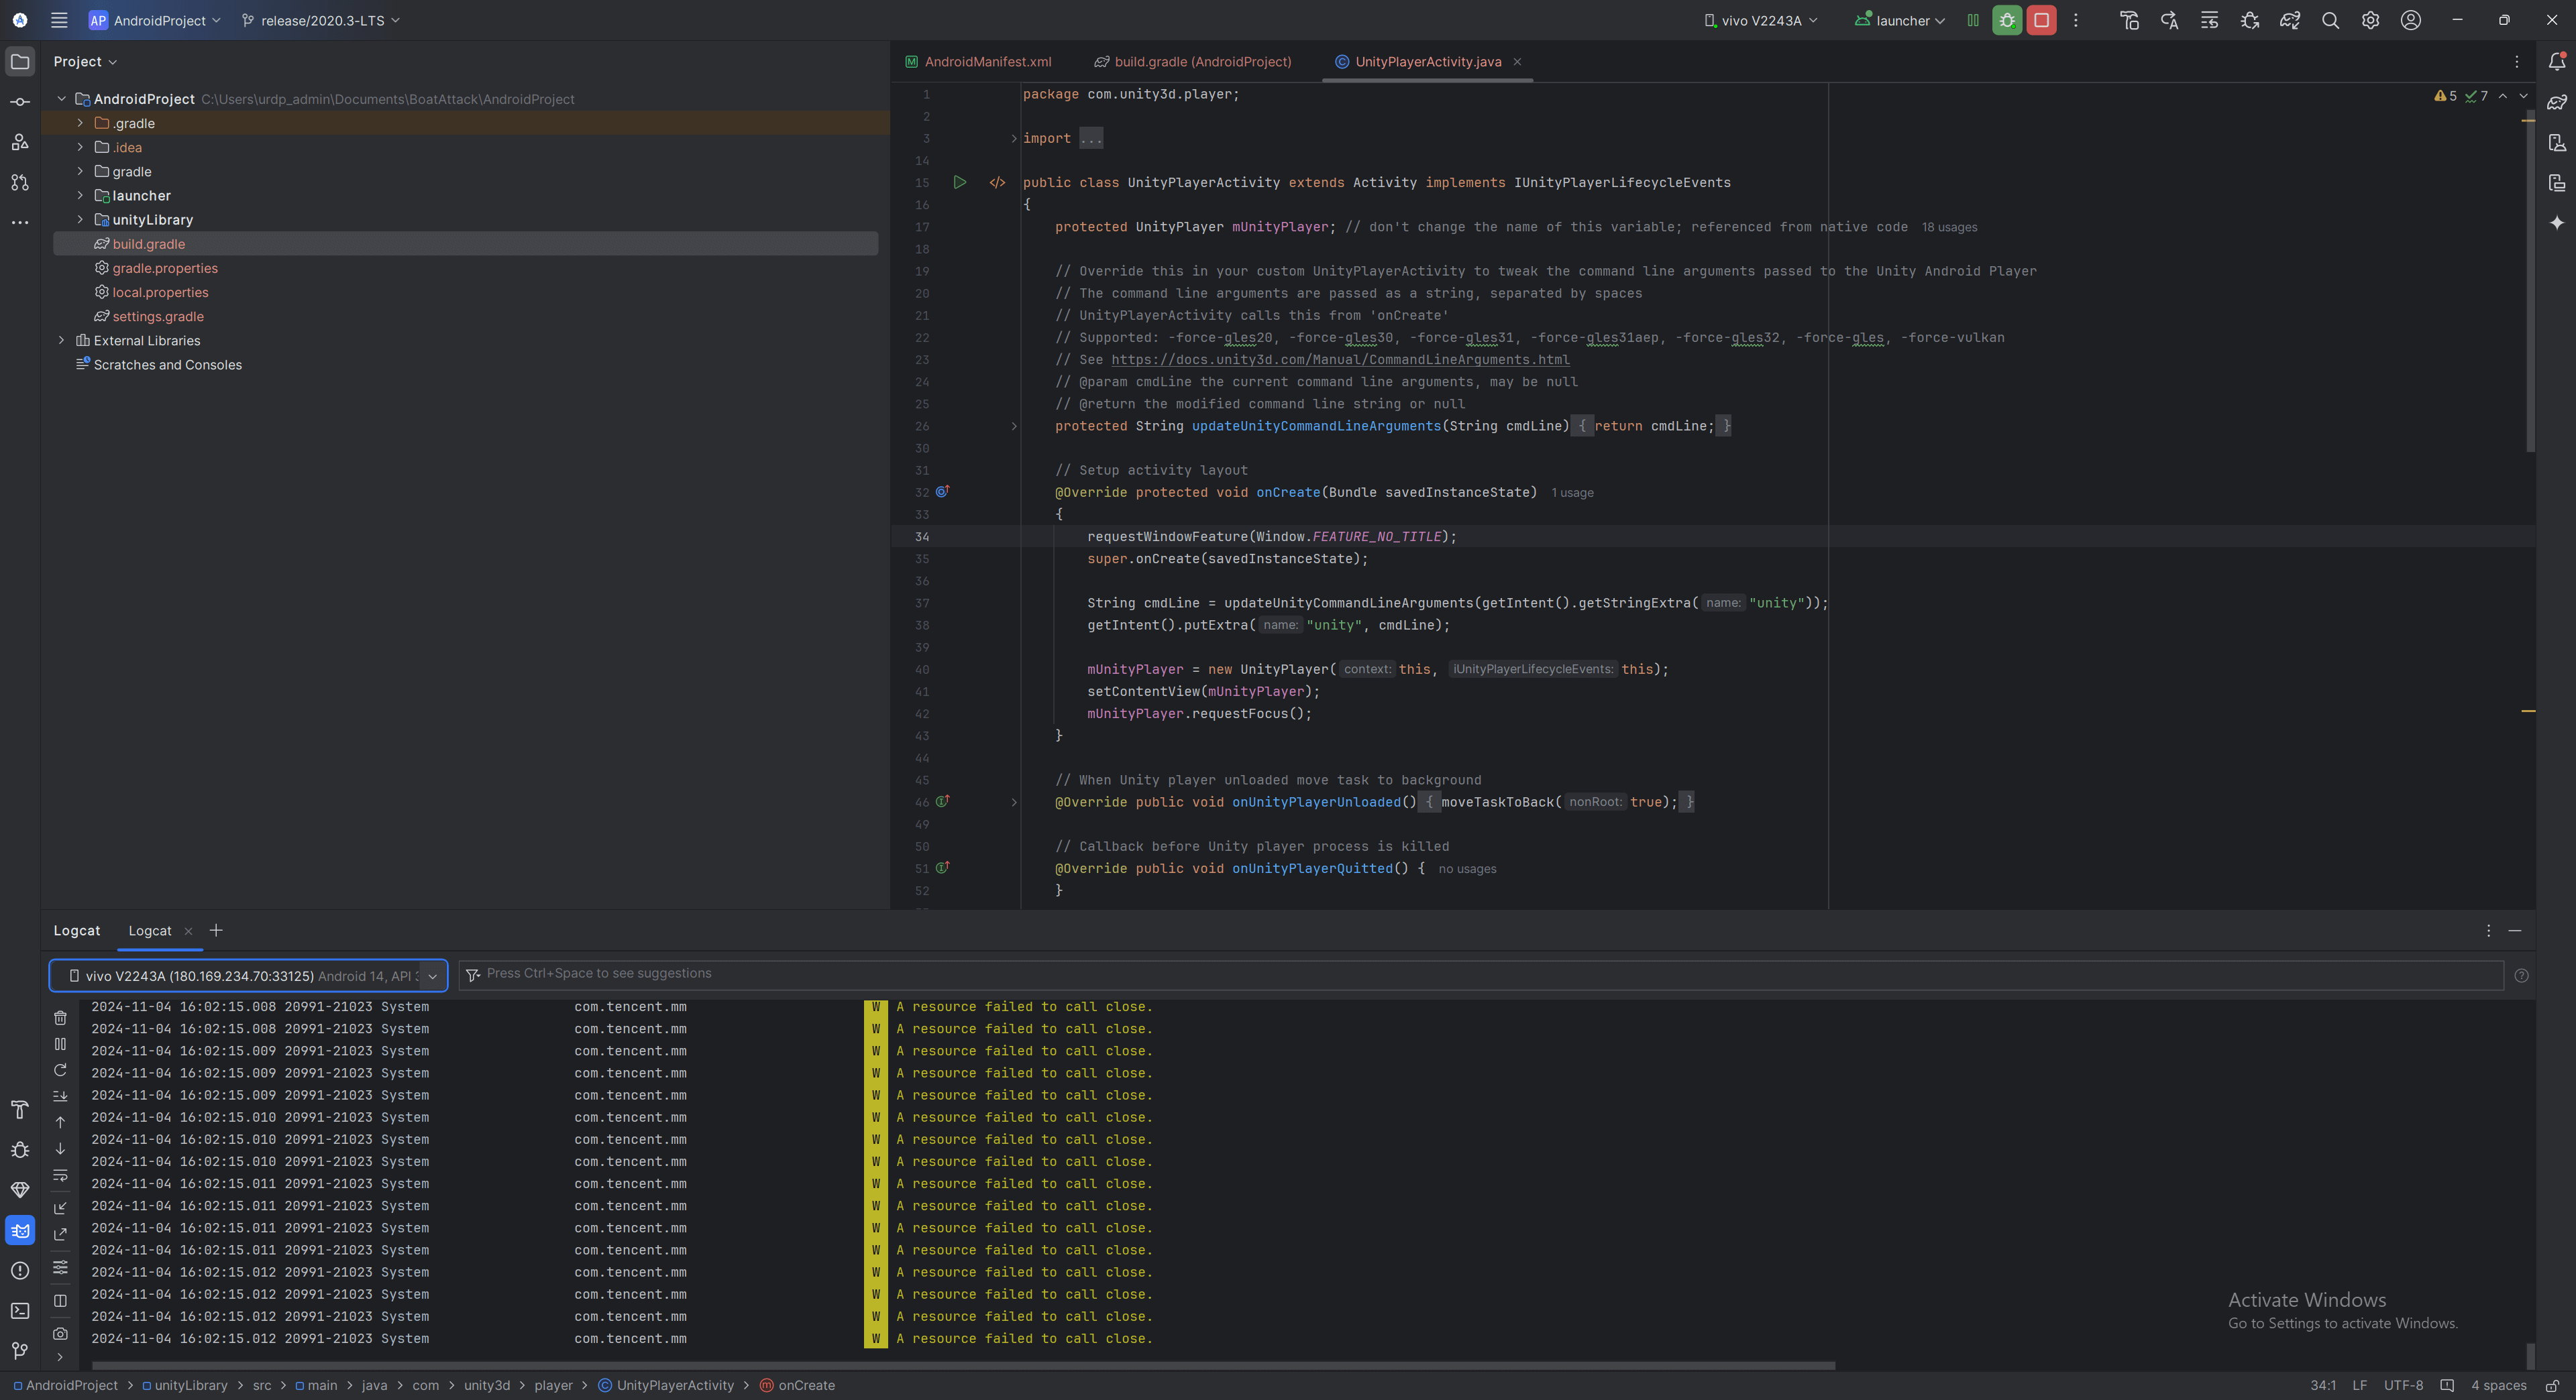This screenshot has width=2576, height=1400.
Task: Switch to the AndroidManifest.xml tab
Action: tap(987, 62)
